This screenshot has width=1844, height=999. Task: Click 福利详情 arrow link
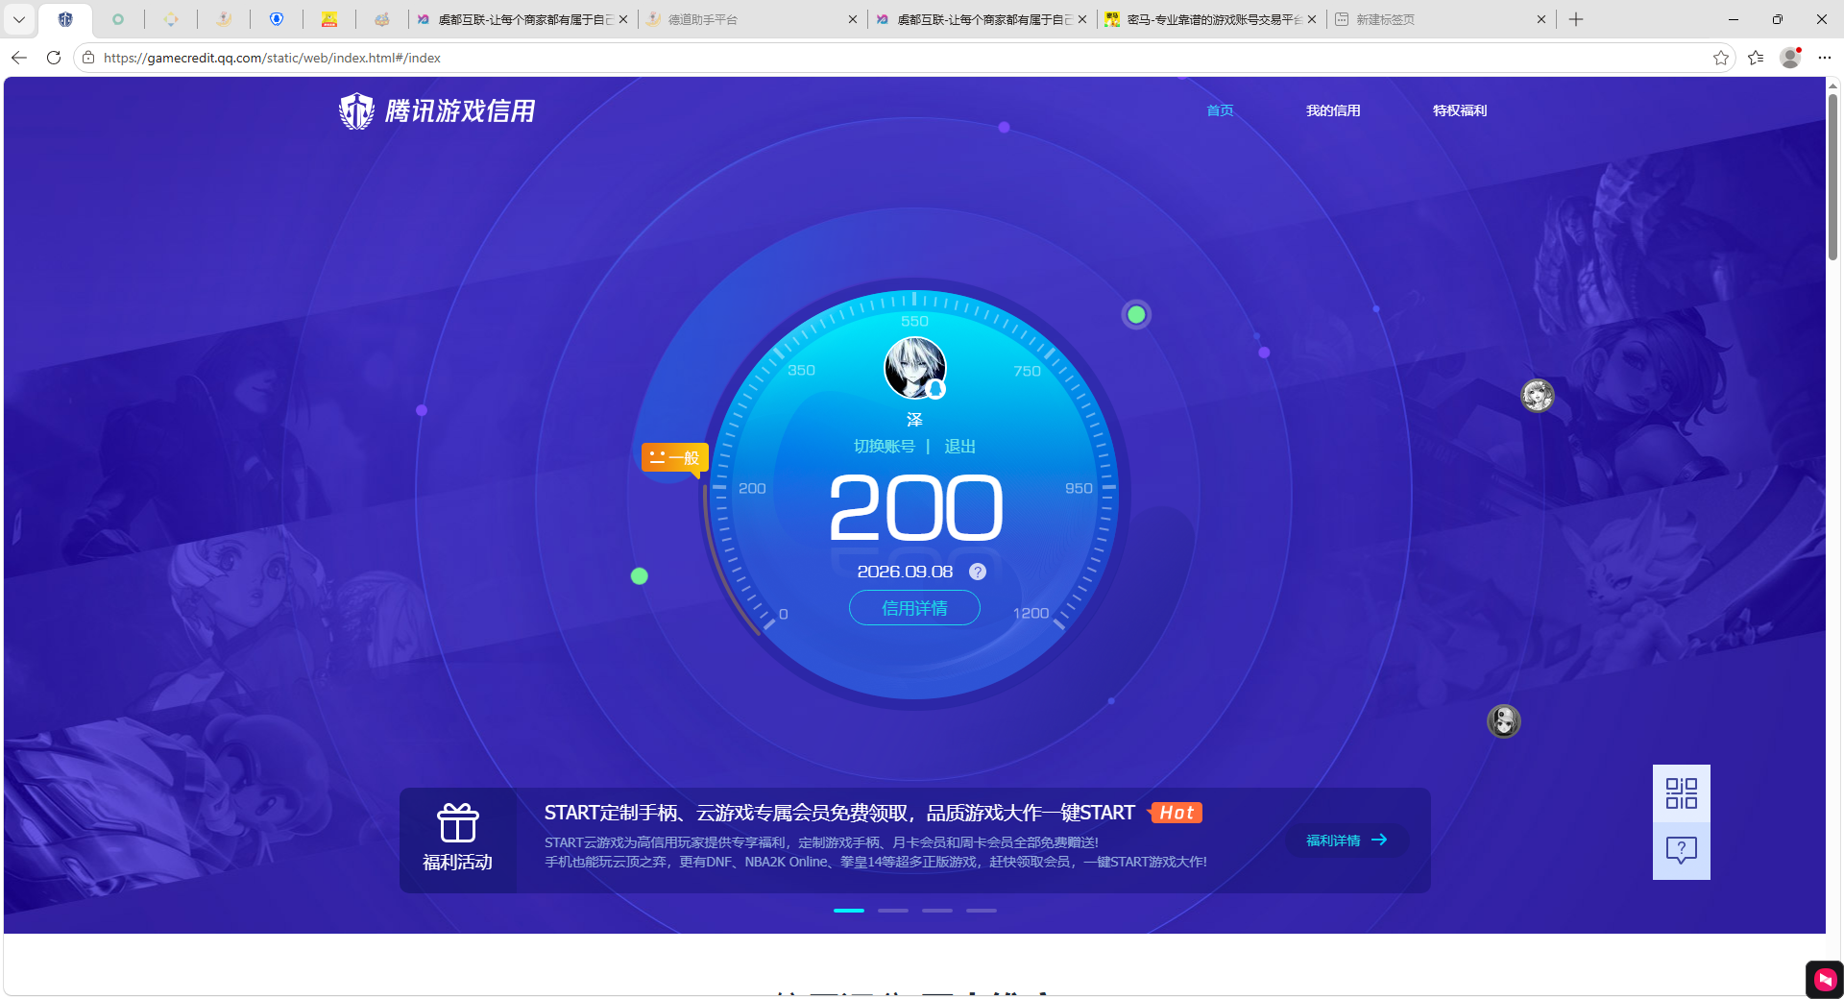pyautogui.click(x=1347, y=841)
